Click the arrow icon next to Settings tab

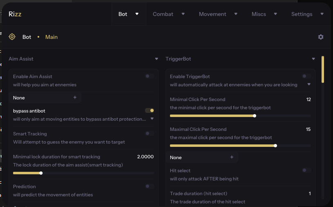322,14
